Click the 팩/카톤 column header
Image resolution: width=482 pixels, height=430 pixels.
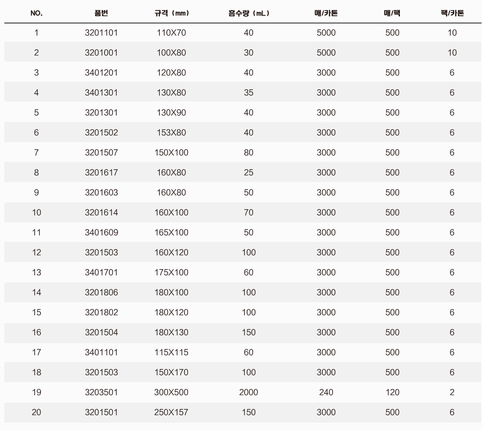click(x=452, y=13)
